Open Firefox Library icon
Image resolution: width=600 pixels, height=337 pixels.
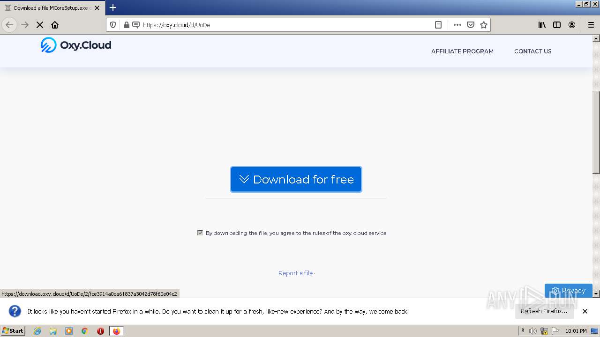542,25
